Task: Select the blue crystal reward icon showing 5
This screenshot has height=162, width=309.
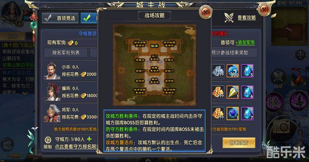Action: coord(247,71)
